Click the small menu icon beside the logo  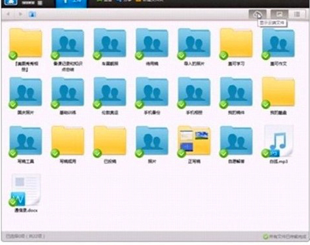click(40, 3)
